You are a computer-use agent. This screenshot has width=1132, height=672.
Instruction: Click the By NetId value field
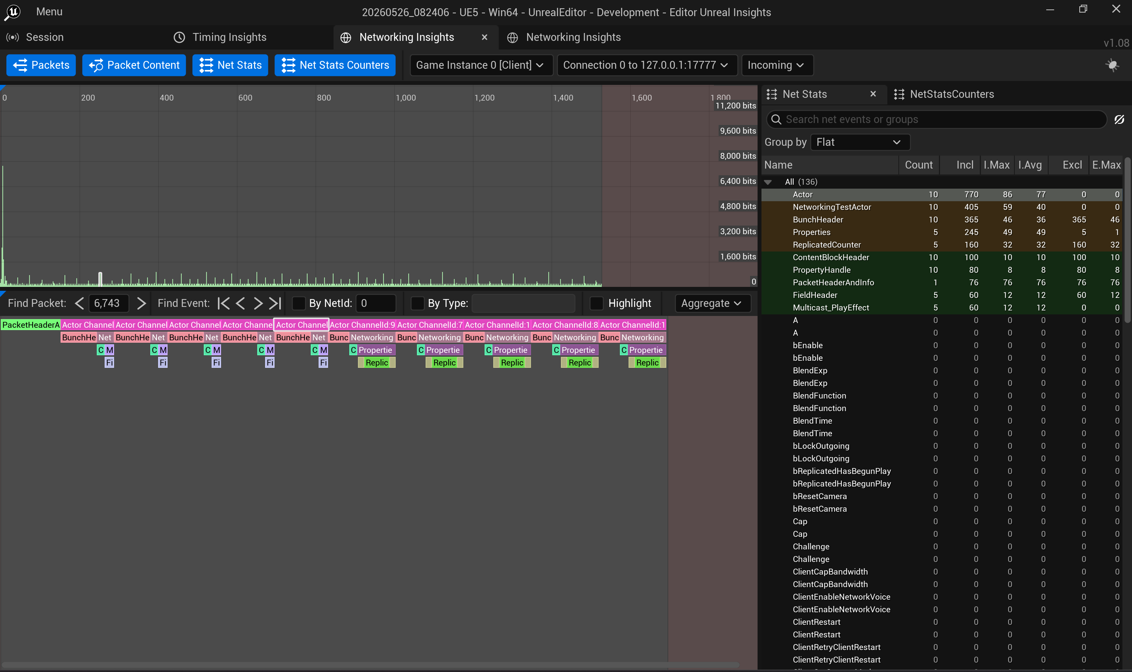click(376, 303)
